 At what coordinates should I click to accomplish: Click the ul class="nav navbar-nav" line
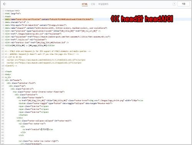coord(32,124)
